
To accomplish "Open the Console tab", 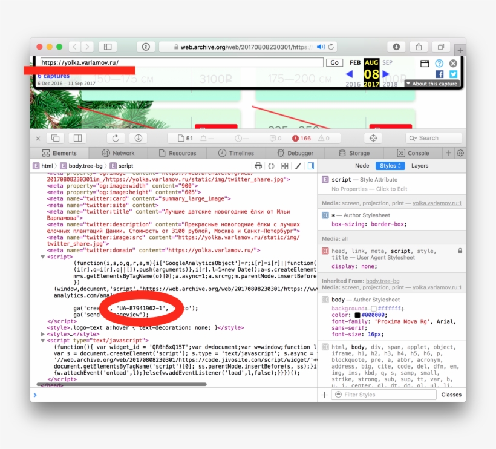I will click(x=413, y=153).
